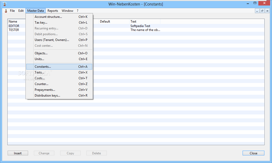The height and width of the screenshot is (163, 272).
Task: Click the Close button
Action: (253, 153)
